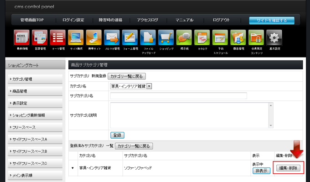The image size is (310, 182).
Task: Select ログアウト in the top menu
Action: (x=221, y=20)
